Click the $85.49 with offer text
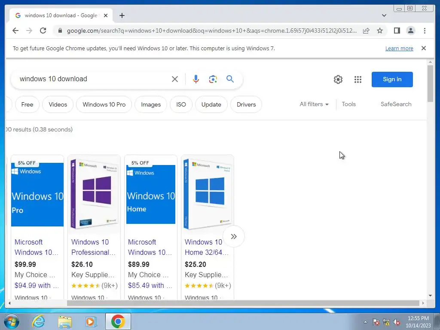Screen dimensions: 440x330 tap(150, 285)
